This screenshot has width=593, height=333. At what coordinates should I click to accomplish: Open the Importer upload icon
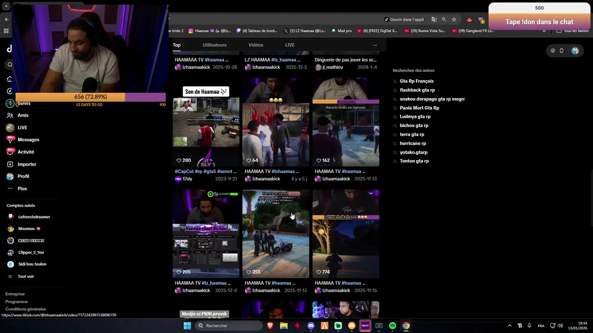tap(10, 164)
